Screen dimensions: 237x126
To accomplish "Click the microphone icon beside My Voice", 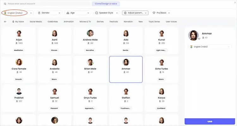I will tap(13, 22).
